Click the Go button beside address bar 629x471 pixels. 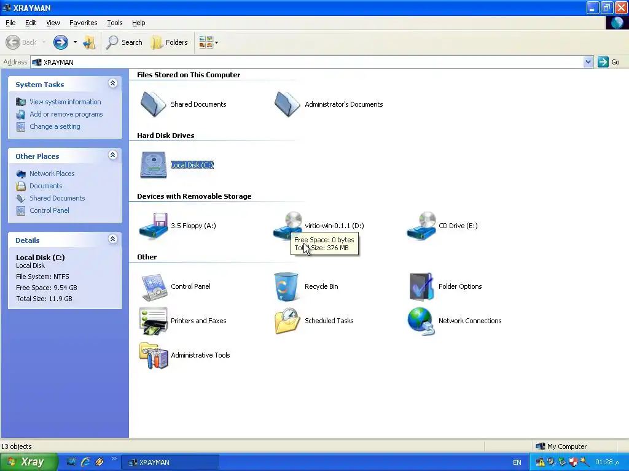tap(609, 62)
